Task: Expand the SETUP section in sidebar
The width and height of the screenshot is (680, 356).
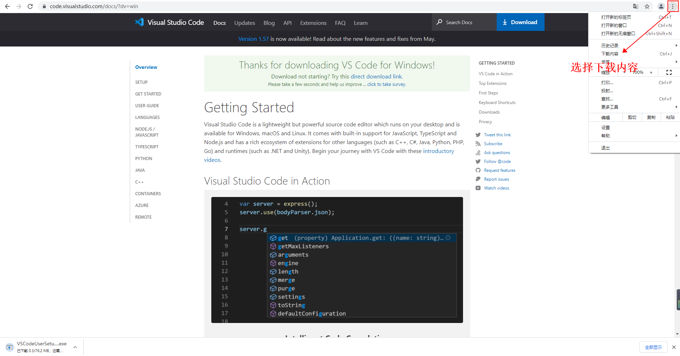Action: tap(141, 82)
